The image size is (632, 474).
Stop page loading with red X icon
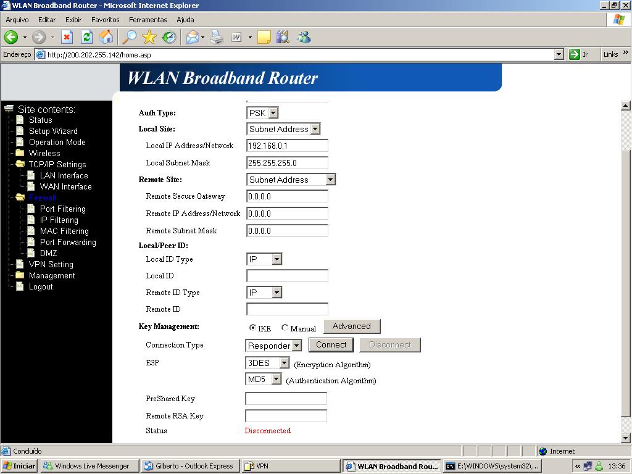[67, 38]
